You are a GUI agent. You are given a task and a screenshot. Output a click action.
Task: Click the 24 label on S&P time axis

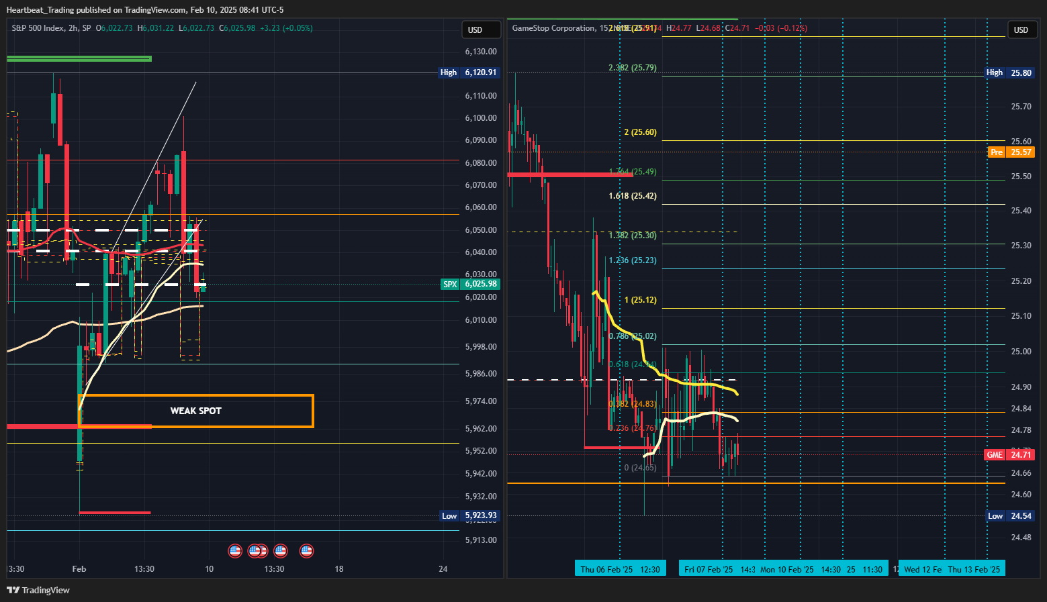(x=443, y=569)
